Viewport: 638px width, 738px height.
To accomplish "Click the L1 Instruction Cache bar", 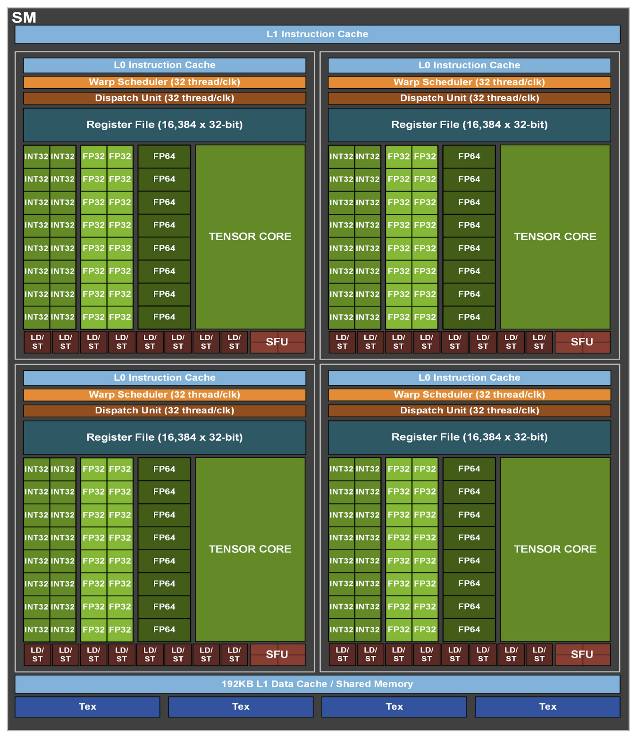I will [317, 34].
